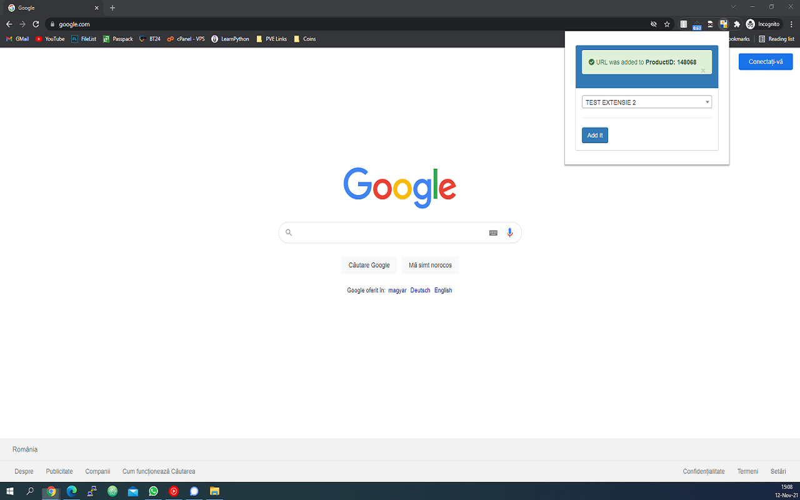
Task: Open the Passpack bookmark
Action: (118, 39)
